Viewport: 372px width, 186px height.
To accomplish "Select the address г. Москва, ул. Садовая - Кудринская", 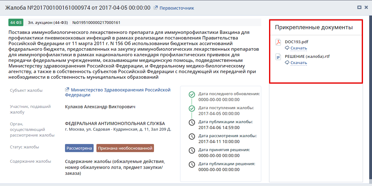I will (118, 129).
